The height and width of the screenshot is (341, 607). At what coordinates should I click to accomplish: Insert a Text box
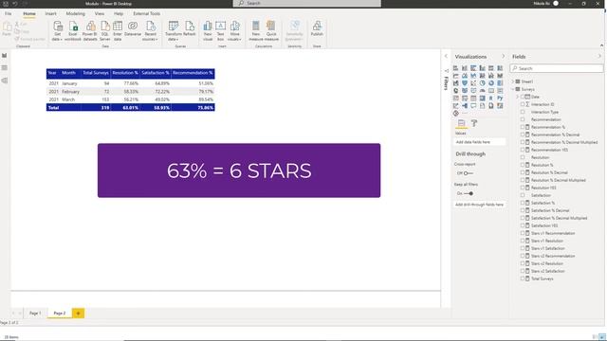click(220, 31)
